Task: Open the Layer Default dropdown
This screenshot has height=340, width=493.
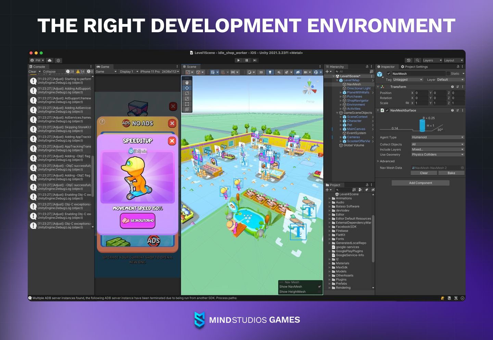Action: [x=450, y=80]
